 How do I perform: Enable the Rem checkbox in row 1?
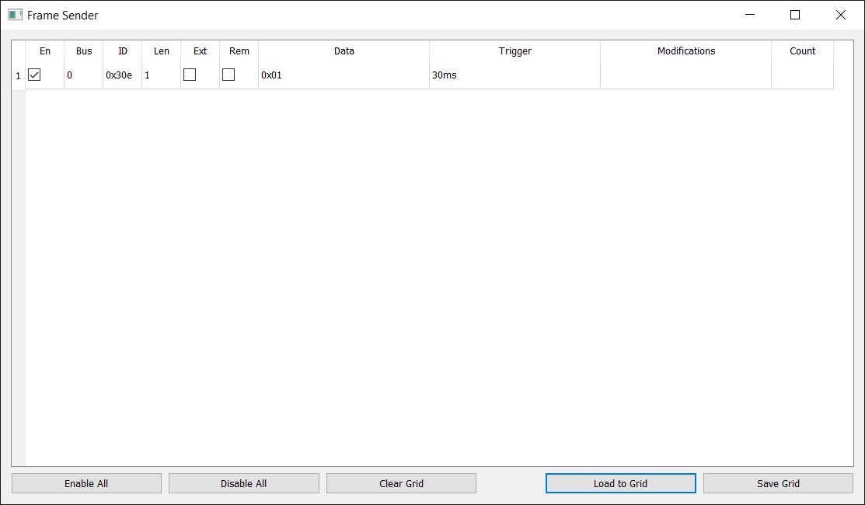click(228, 75)
